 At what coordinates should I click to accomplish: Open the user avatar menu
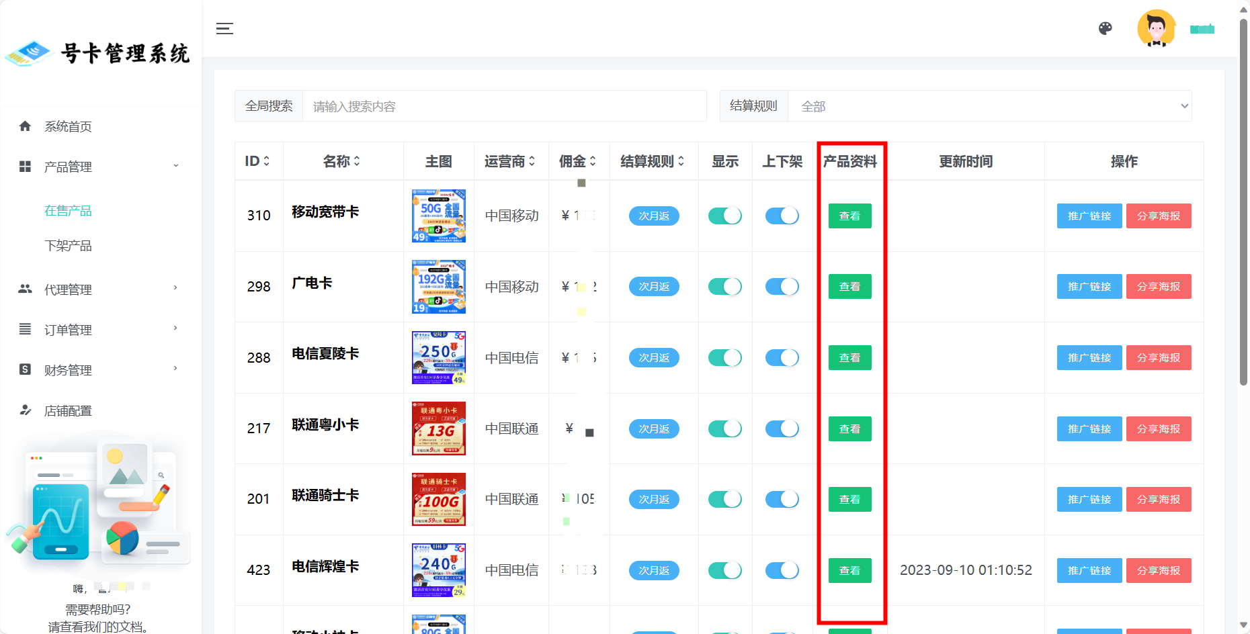pos(1156,28)
